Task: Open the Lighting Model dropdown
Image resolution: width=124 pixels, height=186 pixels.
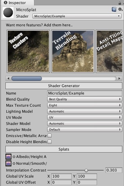Action: point(85,111)
